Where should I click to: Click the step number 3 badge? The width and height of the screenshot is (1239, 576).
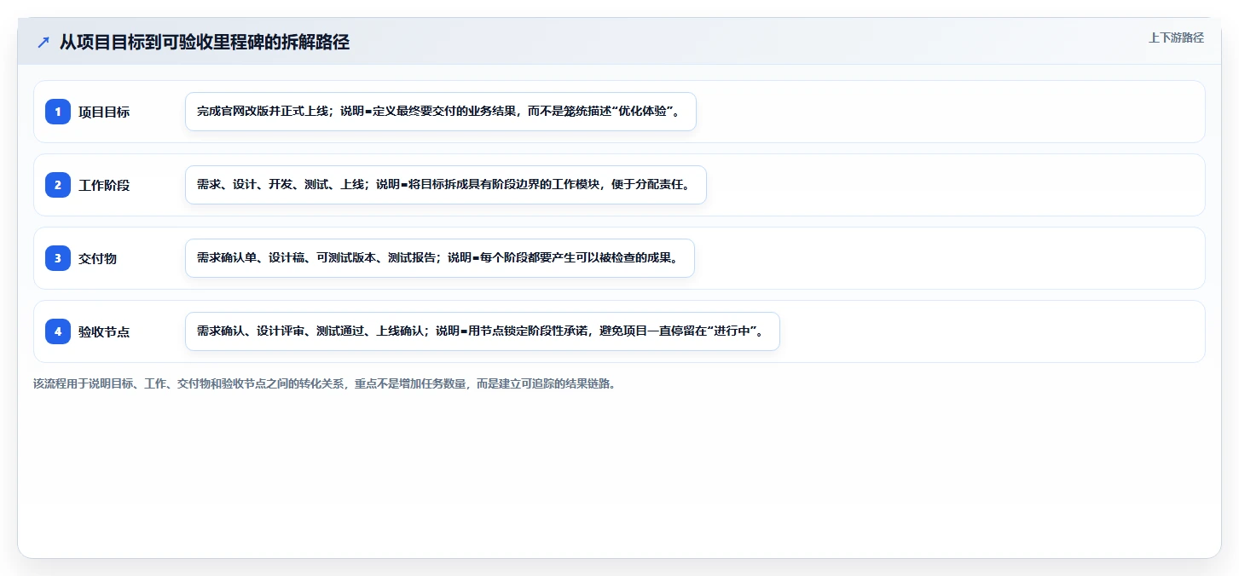(58, 258)
